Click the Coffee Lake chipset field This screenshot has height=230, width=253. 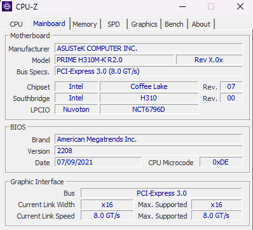coord(149,86)
